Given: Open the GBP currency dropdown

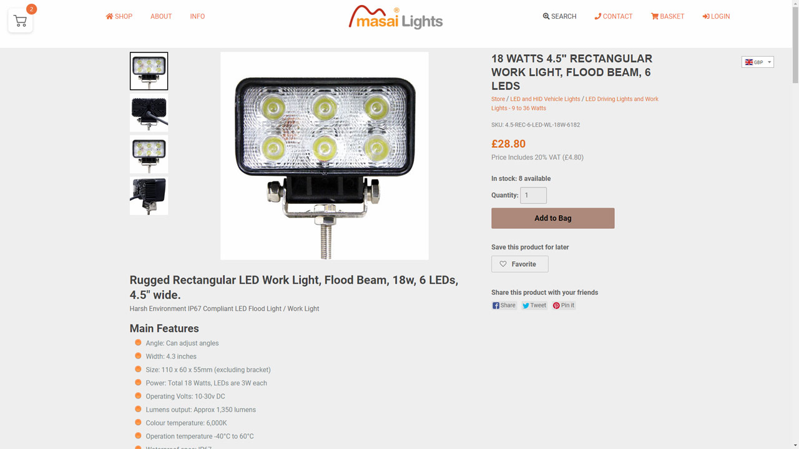Looking at the screenshot, I should tap(757, 62).
